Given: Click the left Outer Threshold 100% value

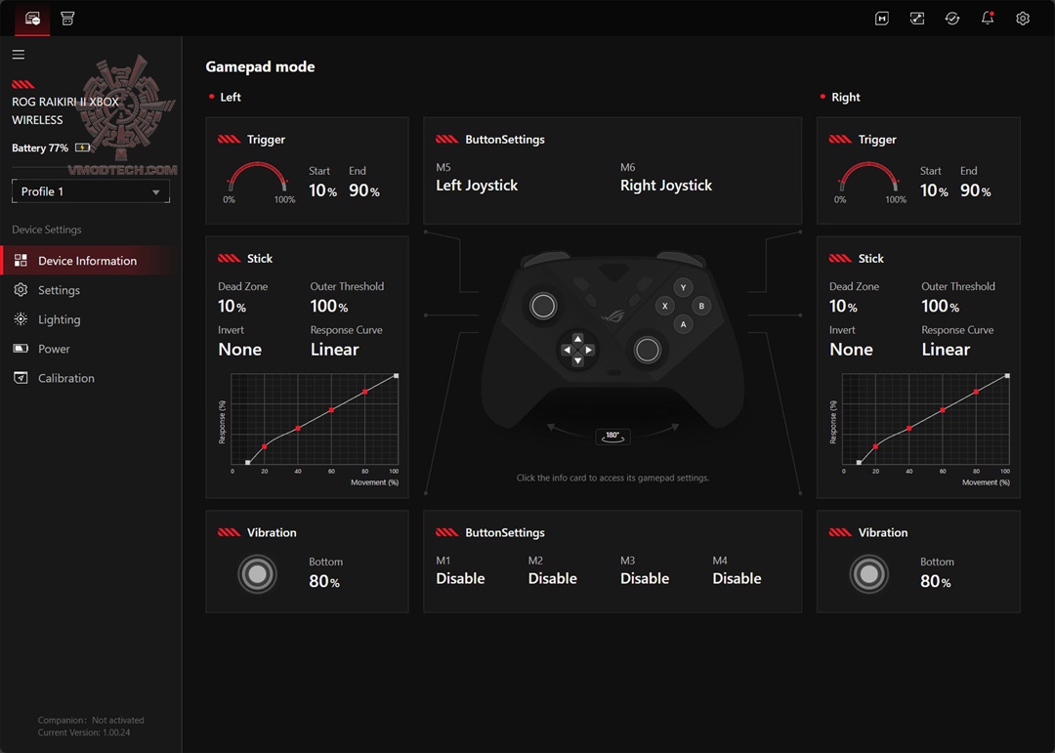Looking at the screenshot, I should click(x=329, y=306).
